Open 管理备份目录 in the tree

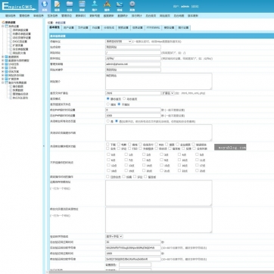point(20,94)
